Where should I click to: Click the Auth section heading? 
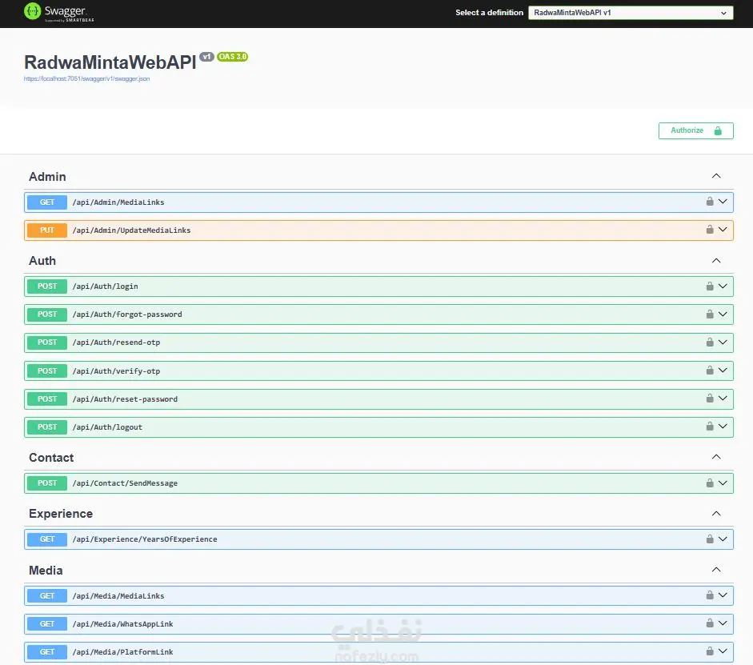[x=42, y=261]
